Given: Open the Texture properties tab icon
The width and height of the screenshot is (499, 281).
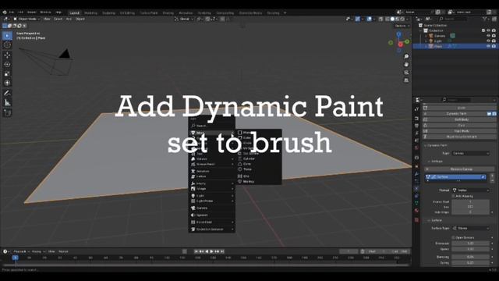Looking at the screenshot, I should pyautogui.click(x=416, y=220).
